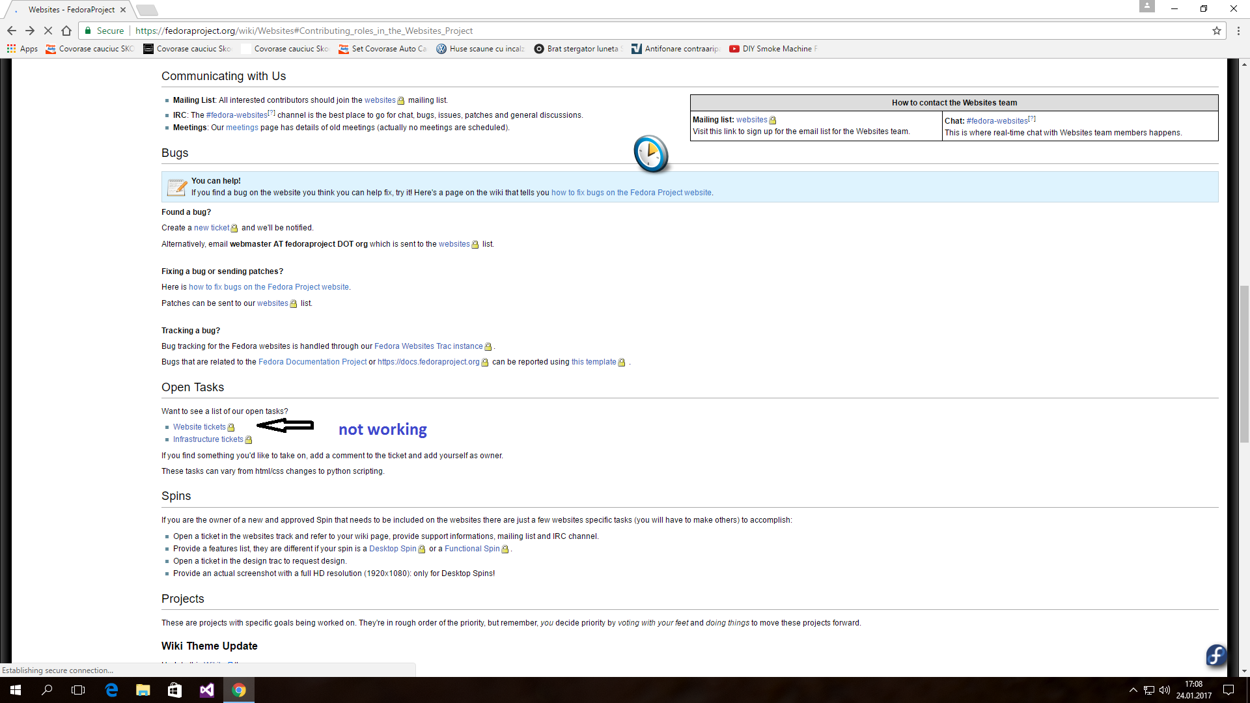Open the DIY Smoke Machine bookmark
1250x703 pixels.
coord(773,49)
